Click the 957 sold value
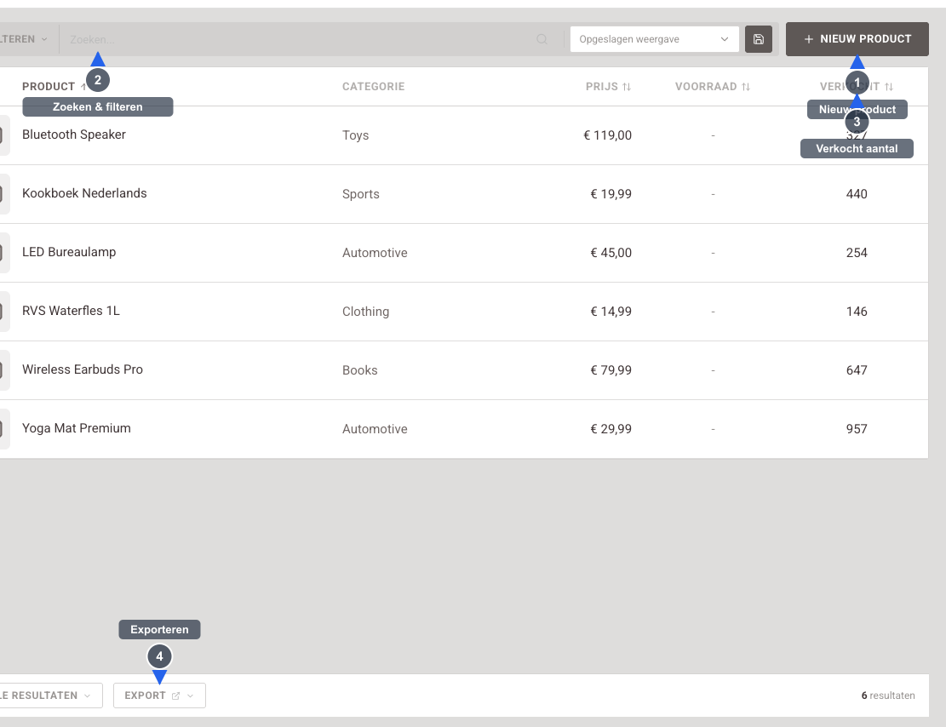This screenshot has width=946, height=727. click(857, 429)
